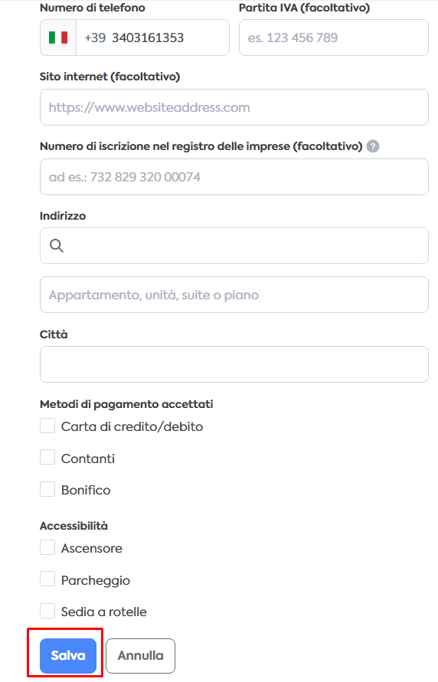Check the Bonifico option
The width and height of the screenshot is (438, 682).
tap(47, 489)
